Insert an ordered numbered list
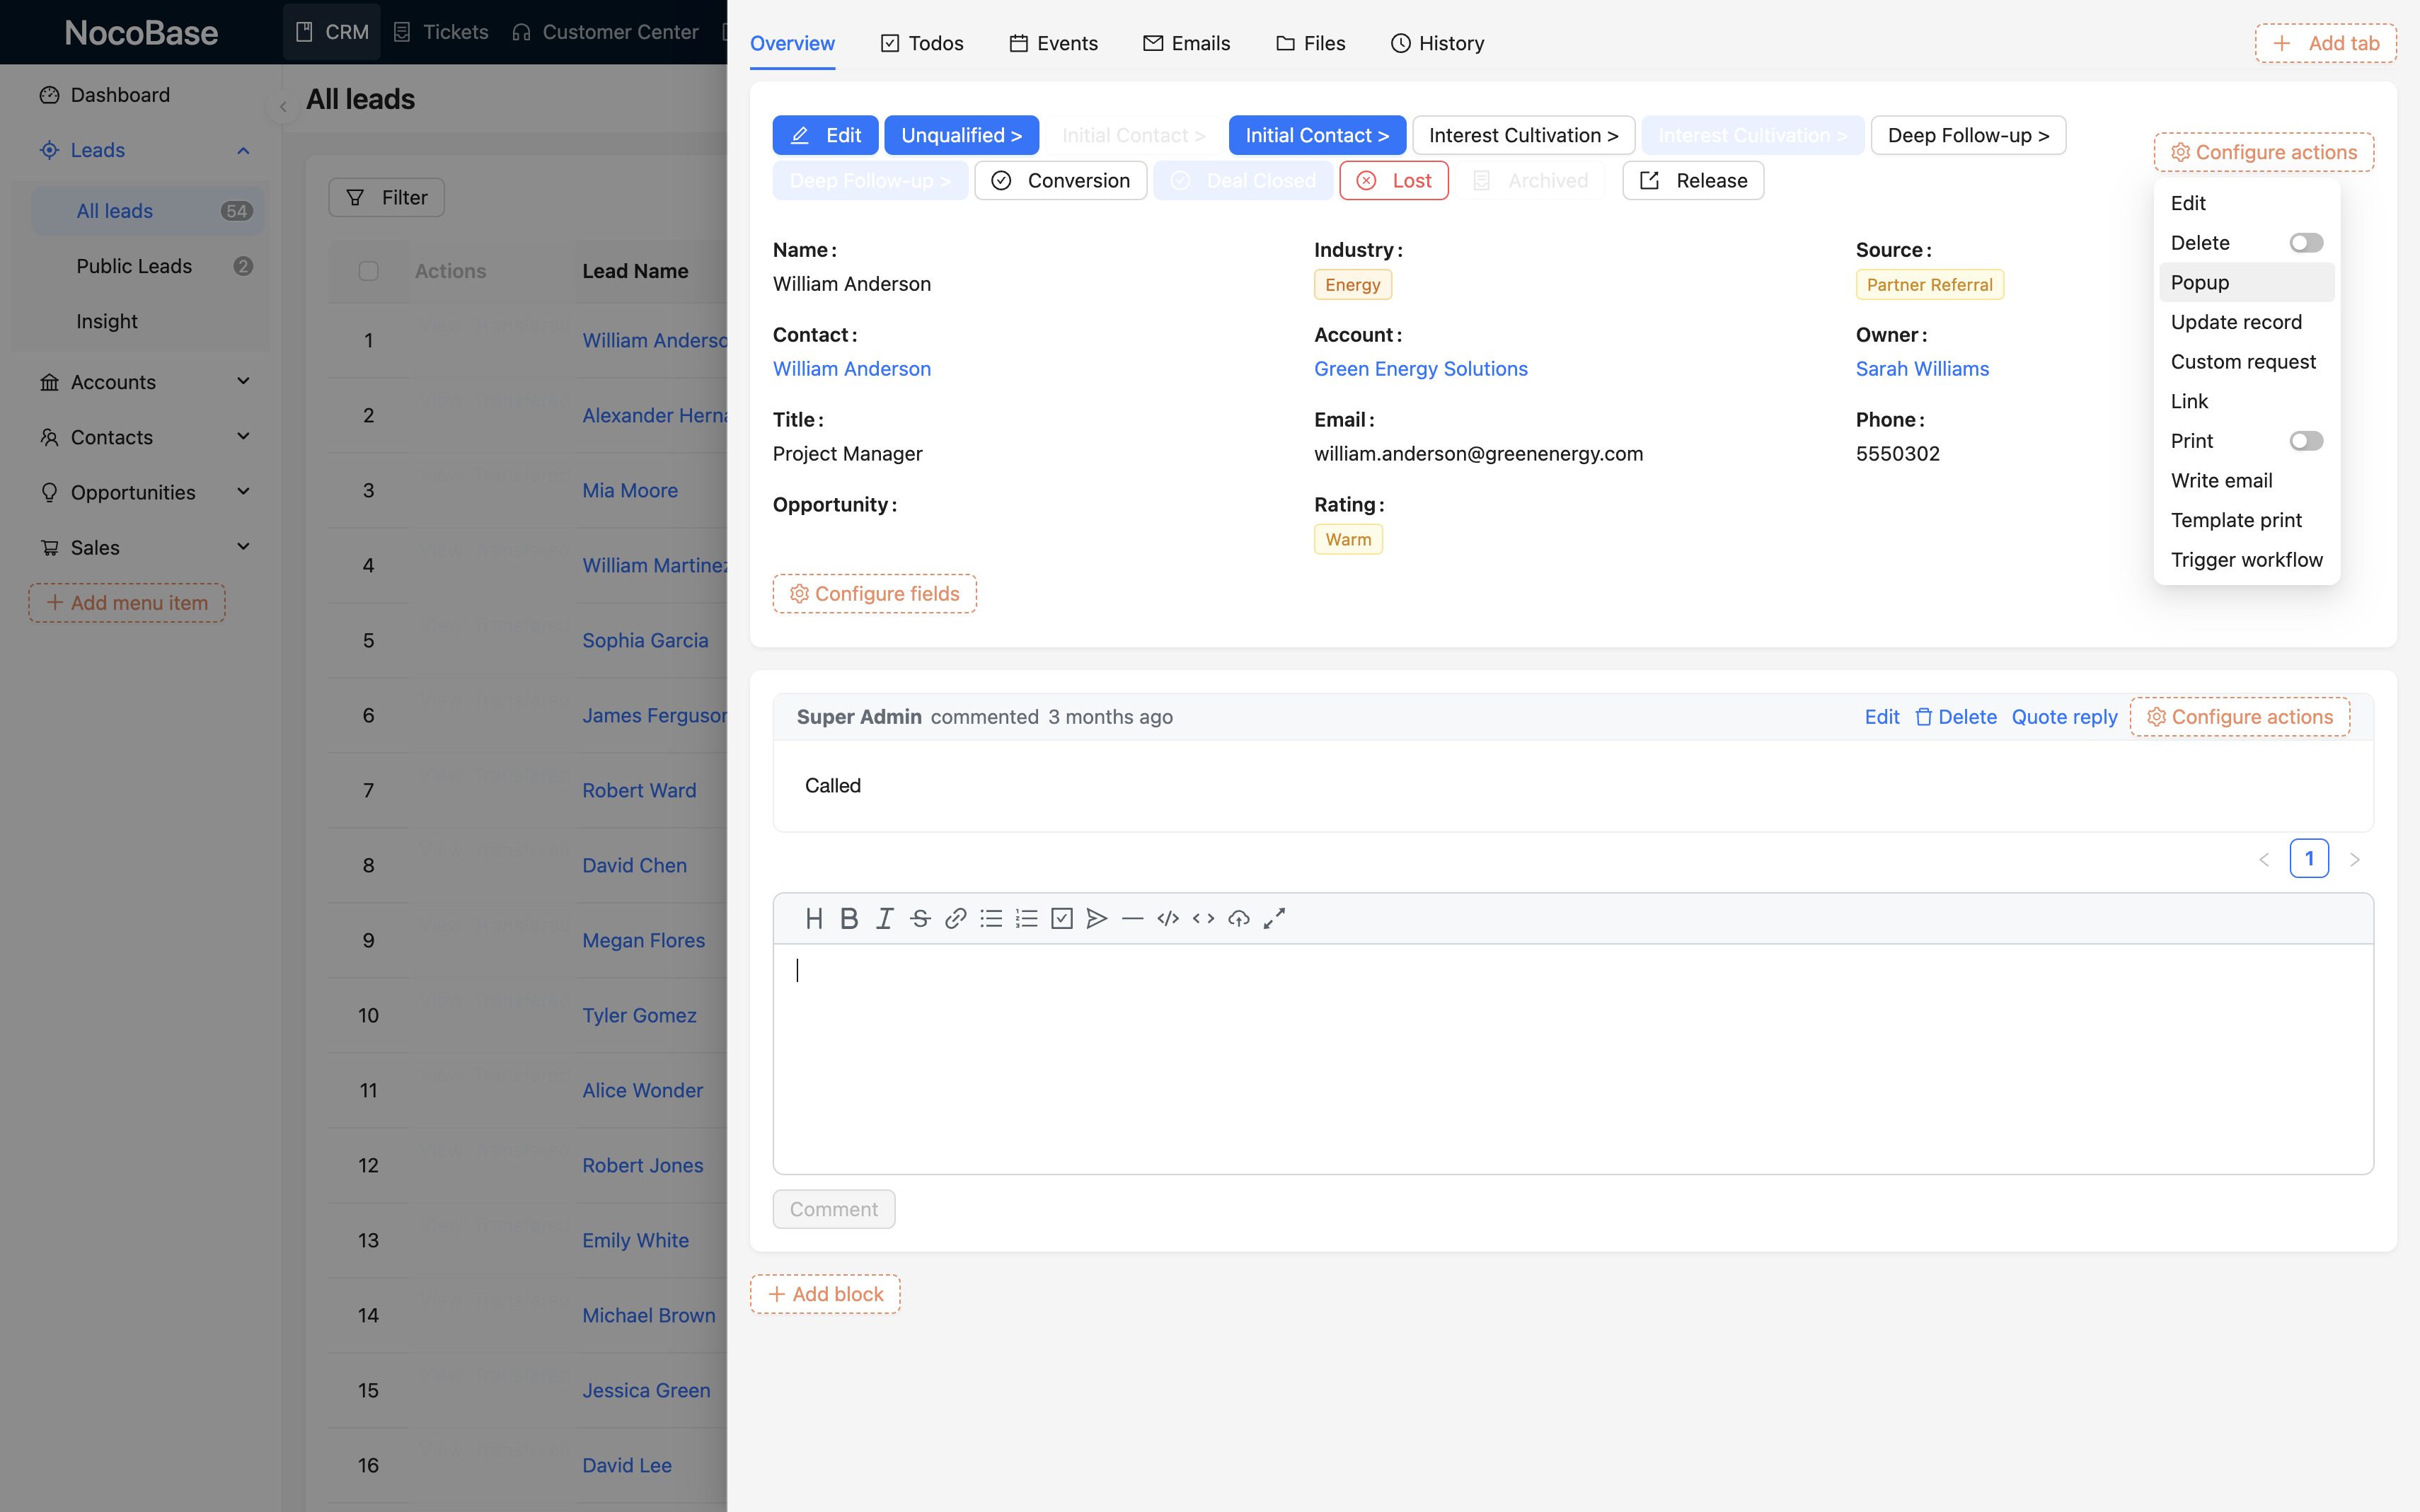The image size is (2420, 1512). (1026, 918)
